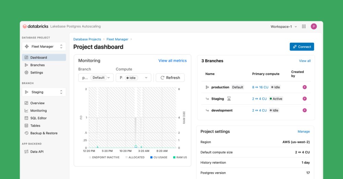Click the Monitoring chart icon in sidebar

26,111
